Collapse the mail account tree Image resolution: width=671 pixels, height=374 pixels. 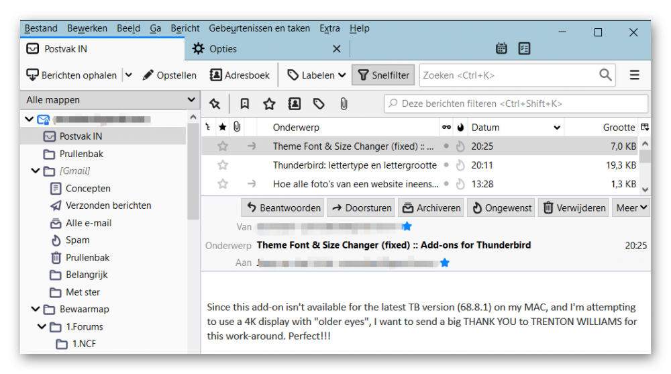[x=29, y=119]
